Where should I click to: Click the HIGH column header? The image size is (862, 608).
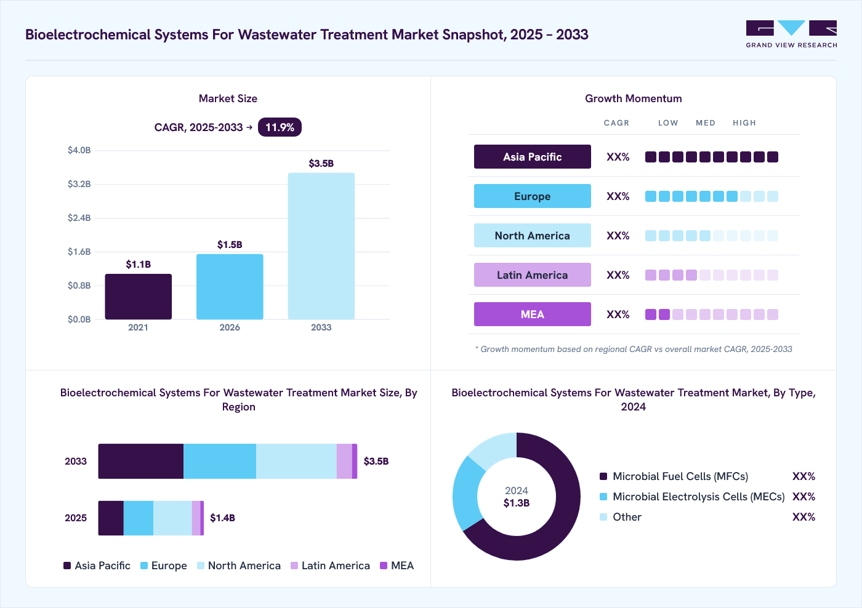pyautogui.click(x=744, y=122)
